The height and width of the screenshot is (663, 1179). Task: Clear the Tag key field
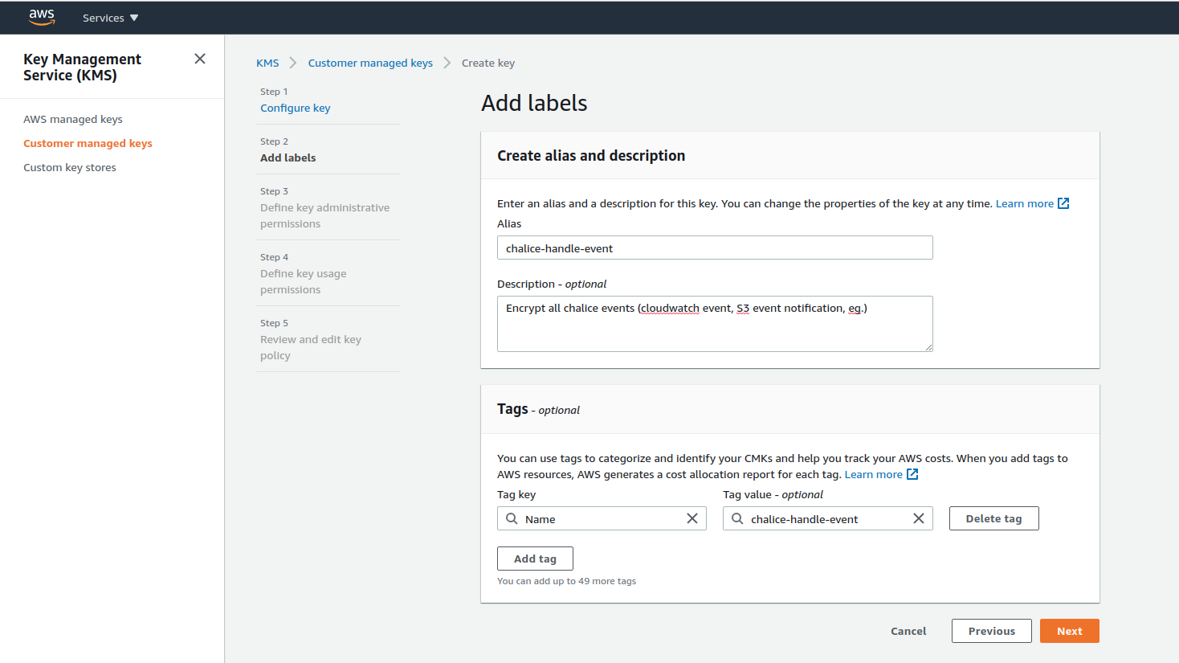coord(692,519)
